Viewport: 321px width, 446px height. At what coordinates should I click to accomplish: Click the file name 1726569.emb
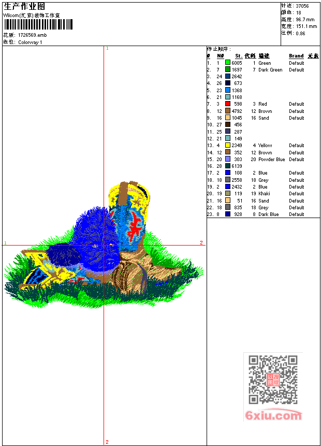(32, 35)
